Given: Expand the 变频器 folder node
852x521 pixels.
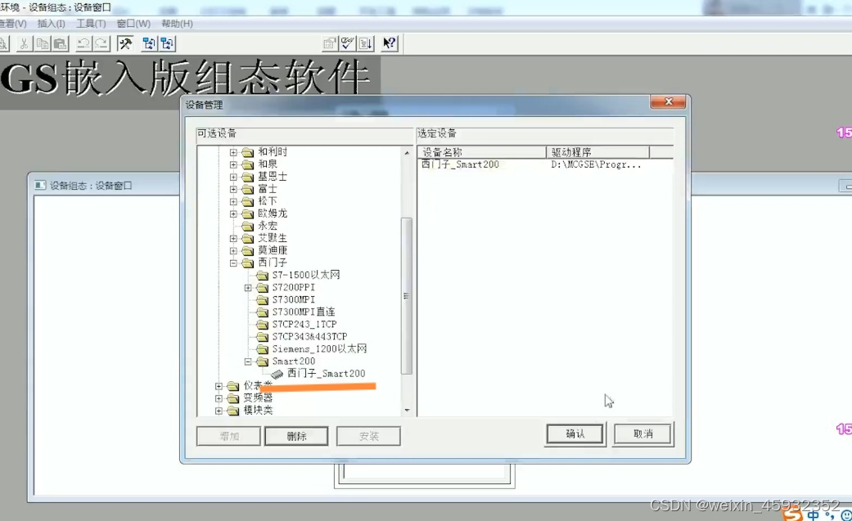Looking at the screenshot, I should click(219, 399).
